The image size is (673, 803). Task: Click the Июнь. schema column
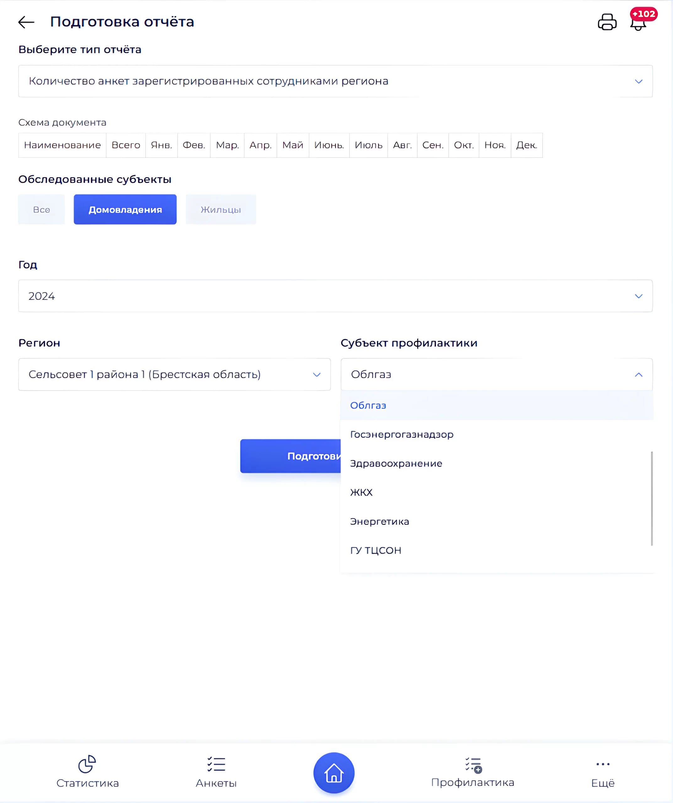329,145
